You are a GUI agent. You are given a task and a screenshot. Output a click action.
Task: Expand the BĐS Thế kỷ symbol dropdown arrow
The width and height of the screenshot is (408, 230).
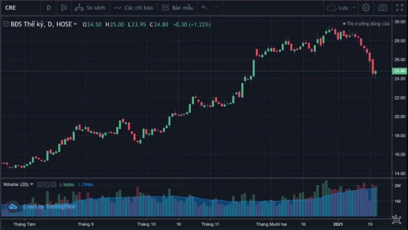point(75,24)
